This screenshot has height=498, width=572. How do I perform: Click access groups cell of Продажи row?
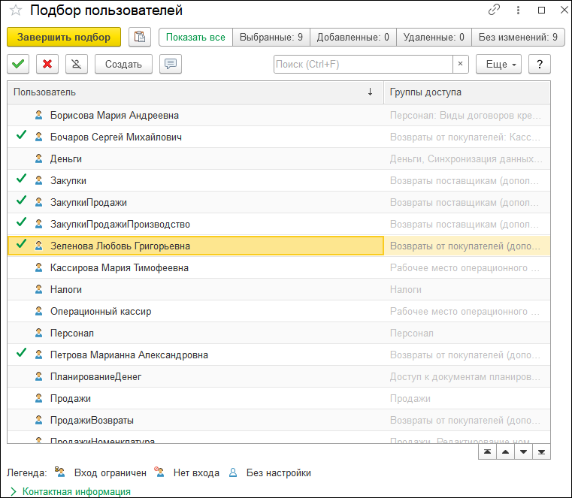pyautogui.click(x=467, y=398)
